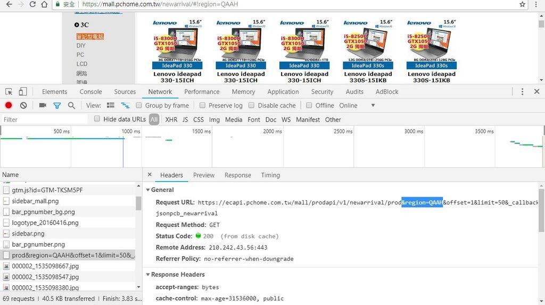View site security lock icon

[x=57, y=4]
